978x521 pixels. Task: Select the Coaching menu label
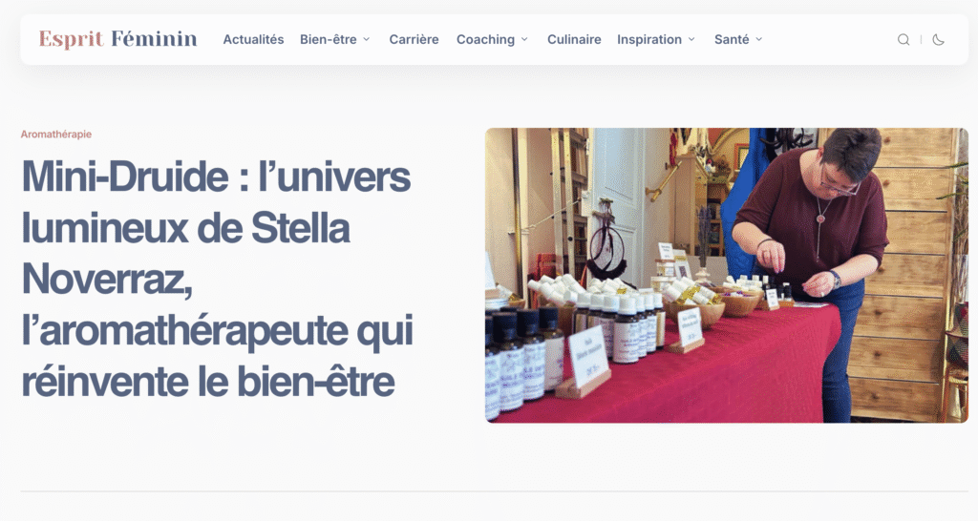(485, 39)
